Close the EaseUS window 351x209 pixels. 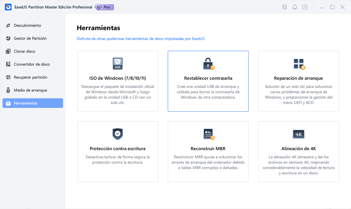[343, 7]
